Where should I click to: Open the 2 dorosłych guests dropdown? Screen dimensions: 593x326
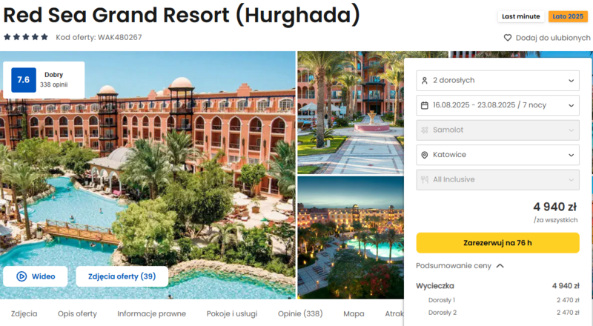(x=497, y=81)
